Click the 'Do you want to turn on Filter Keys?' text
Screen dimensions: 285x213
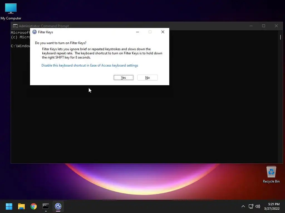[61, 43]
